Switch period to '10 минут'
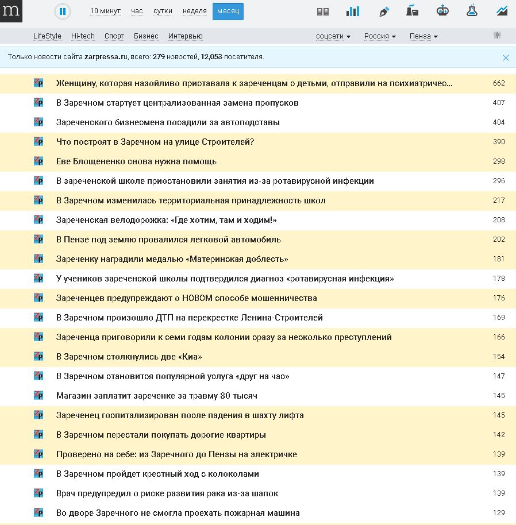Viewport: 516px width, 525px height. pos(105,11)
